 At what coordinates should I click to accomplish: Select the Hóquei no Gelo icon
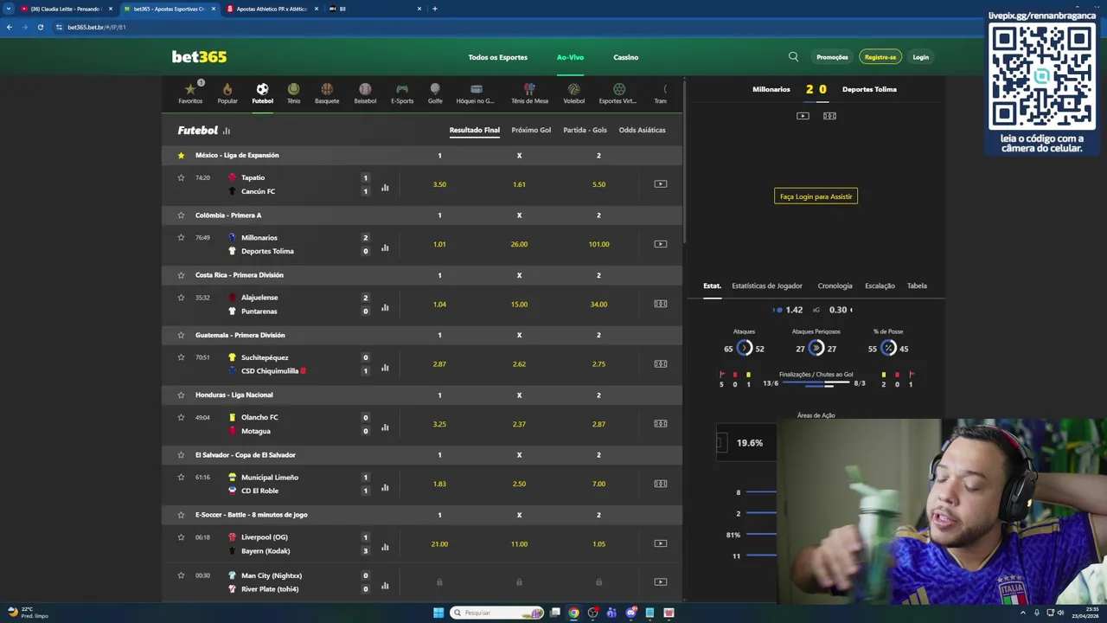pyautogui.click(x=476, y=93)
